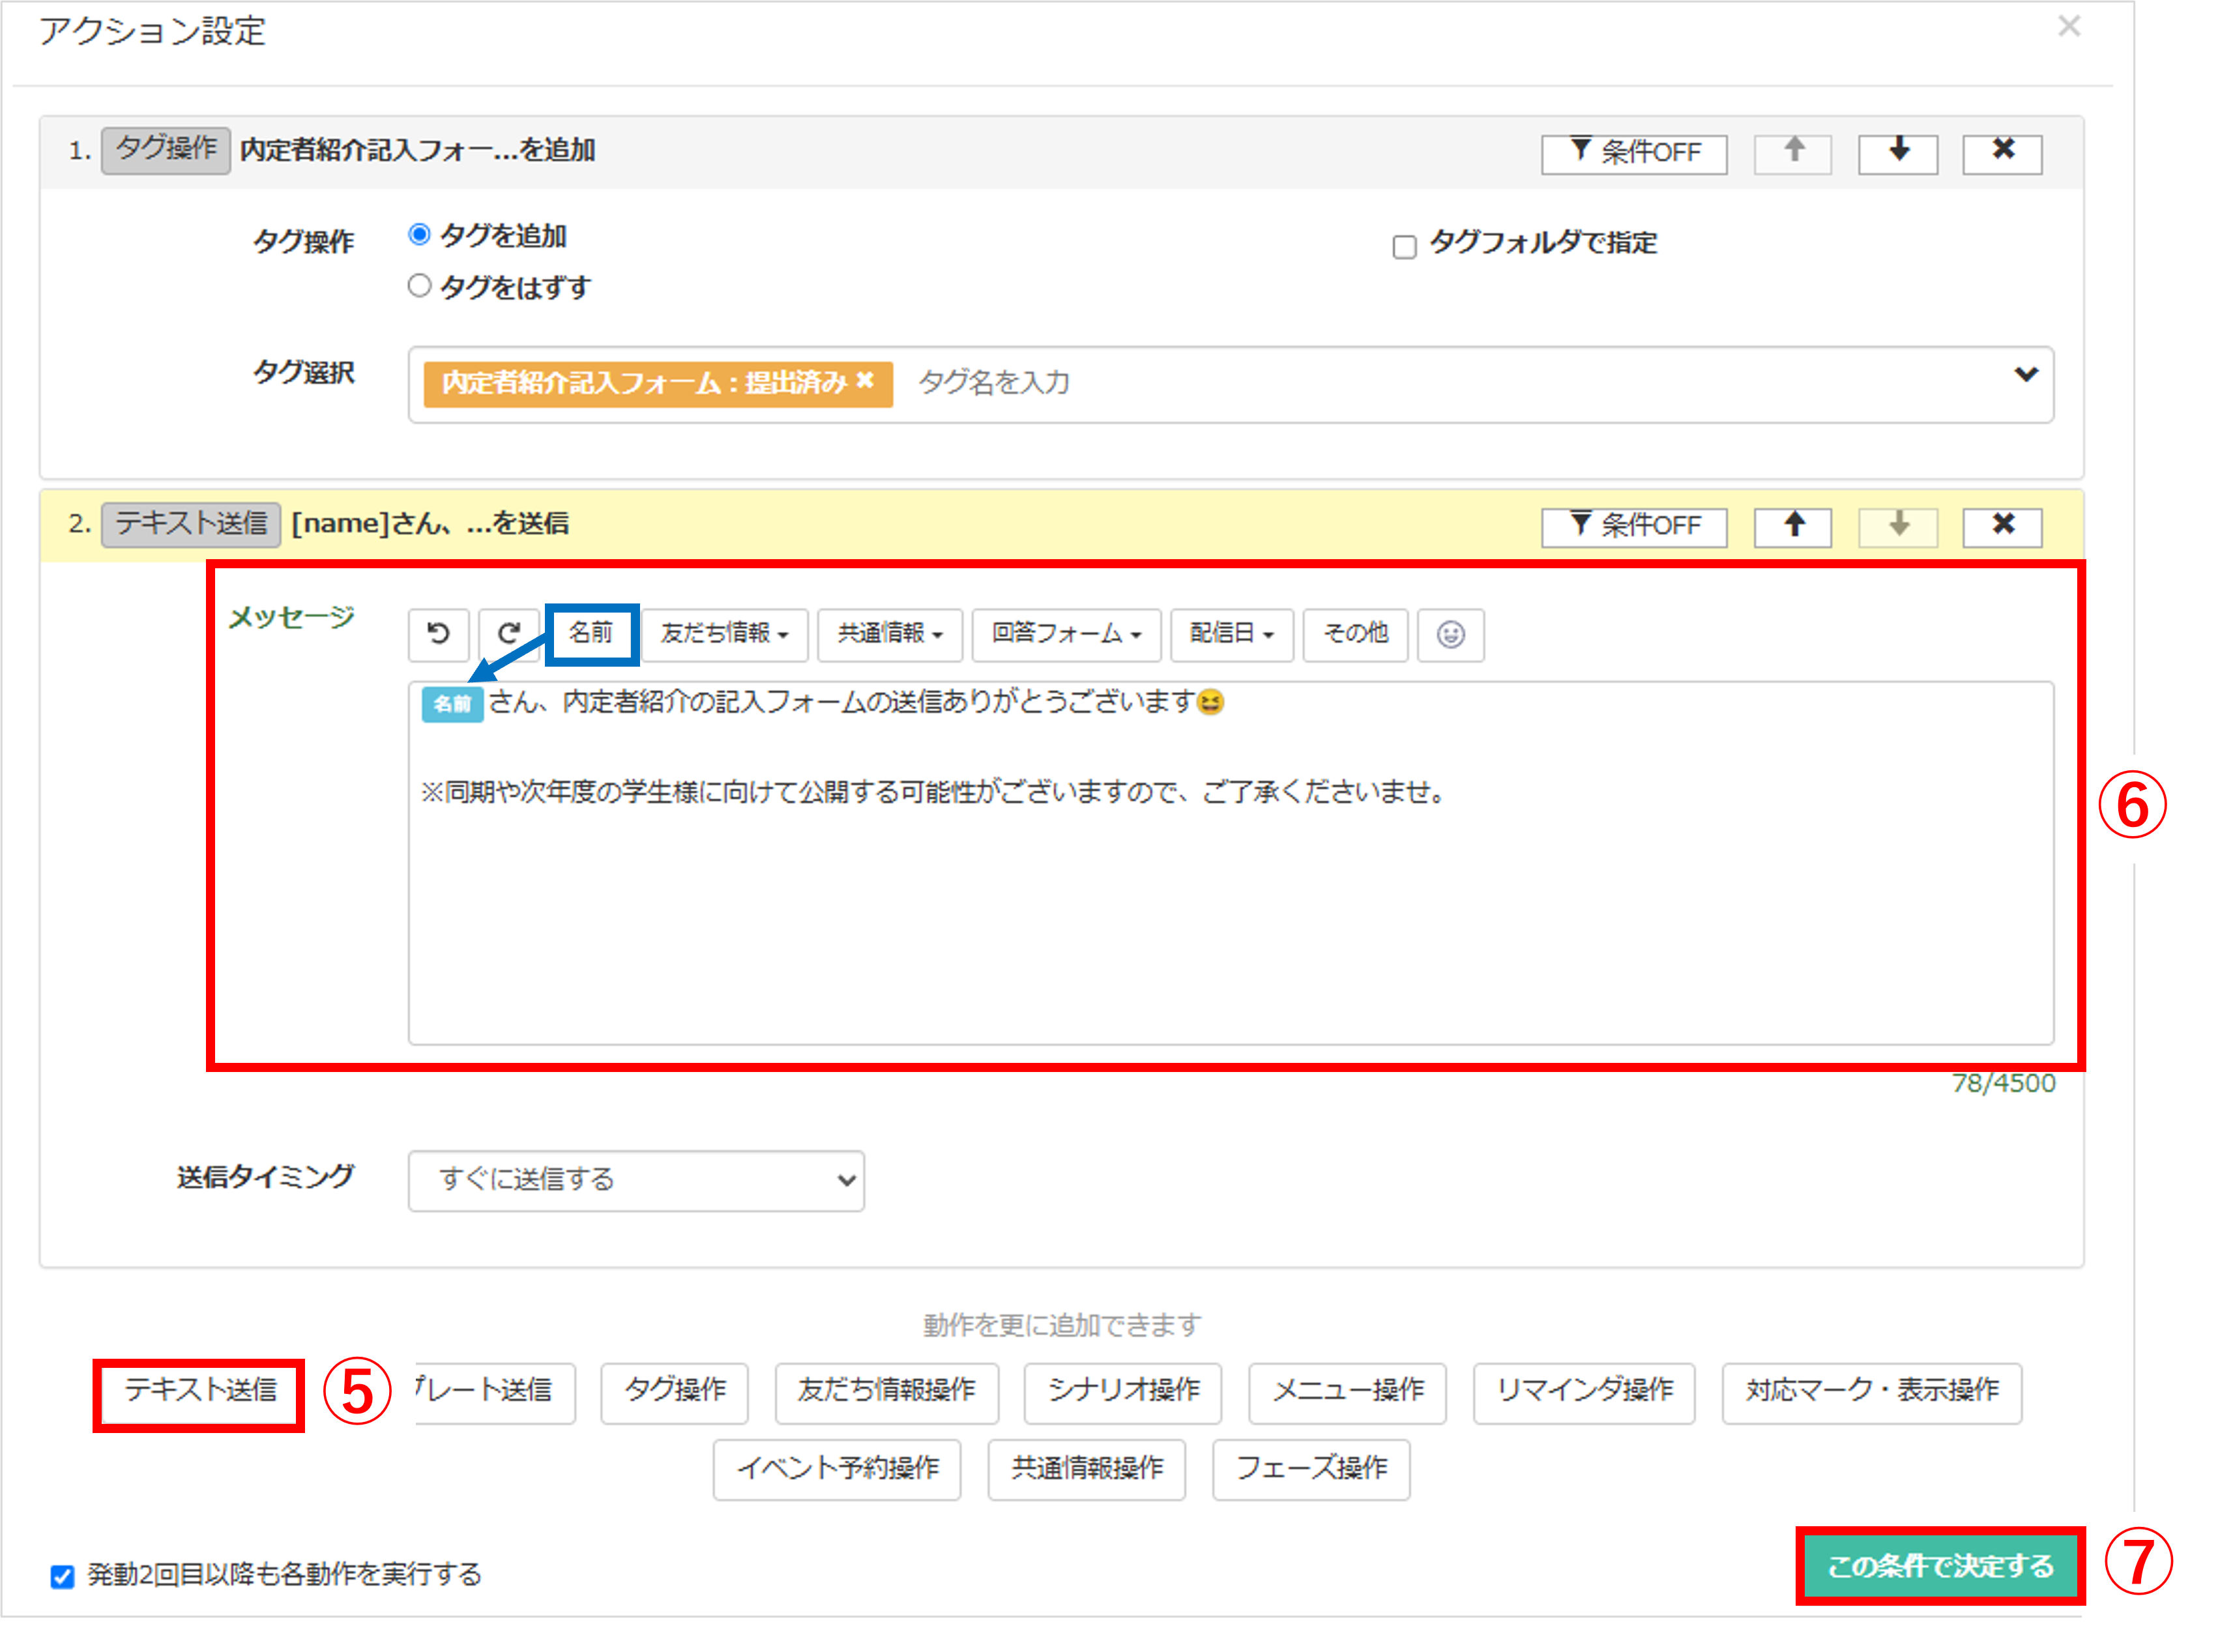Viewport: 2218px width, 1652px height.
Task: Select タグをはずす radio option
Action: (419, 286)
